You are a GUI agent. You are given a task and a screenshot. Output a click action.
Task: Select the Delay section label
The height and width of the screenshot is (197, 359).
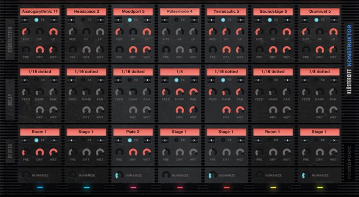point(10,100)
